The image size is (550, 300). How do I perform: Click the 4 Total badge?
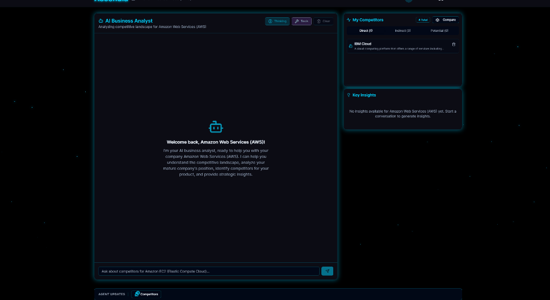click(x=423, y=20)
